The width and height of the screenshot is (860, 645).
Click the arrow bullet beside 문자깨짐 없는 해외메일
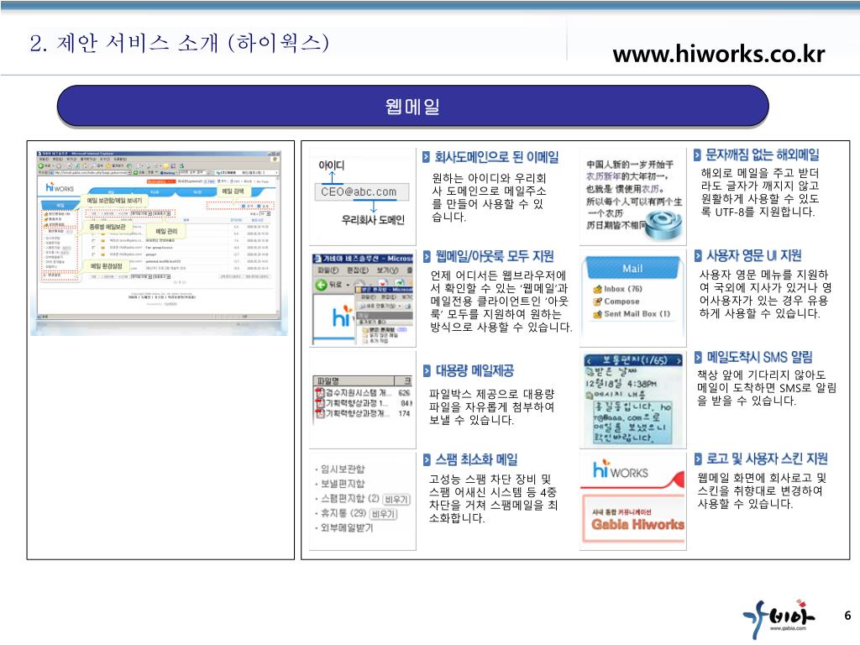pyautogui.click(x=698, y=155)
